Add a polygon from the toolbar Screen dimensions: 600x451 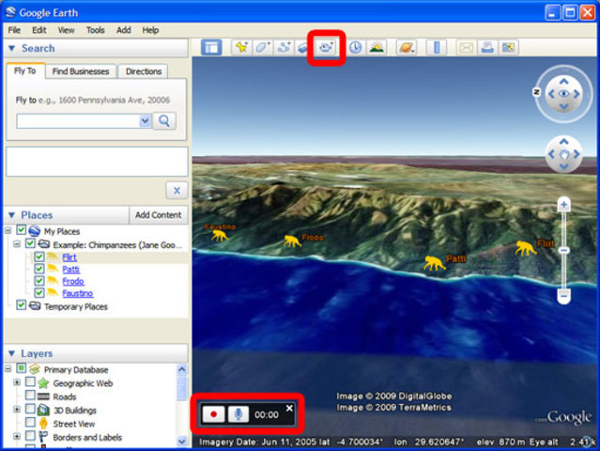point(263,48)
